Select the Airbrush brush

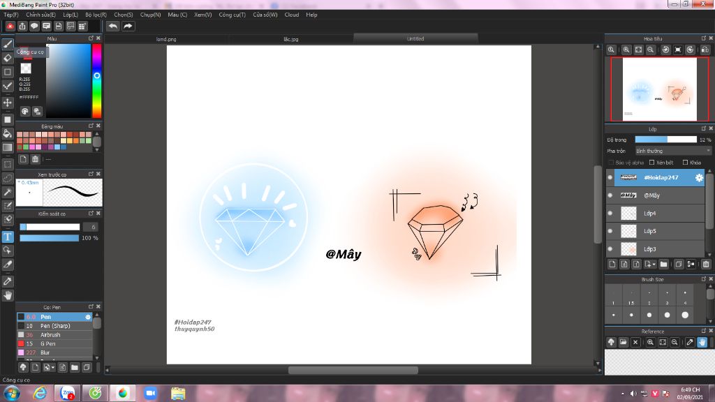(54, 334)
